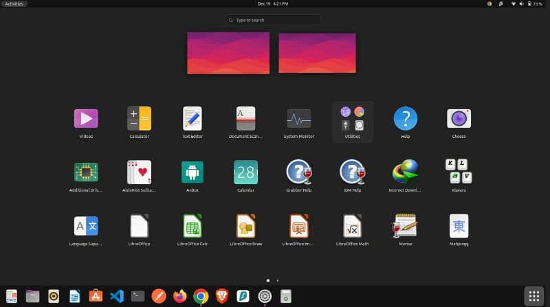
Task: Switch to second app grid page dot
Action: (278, 280)
